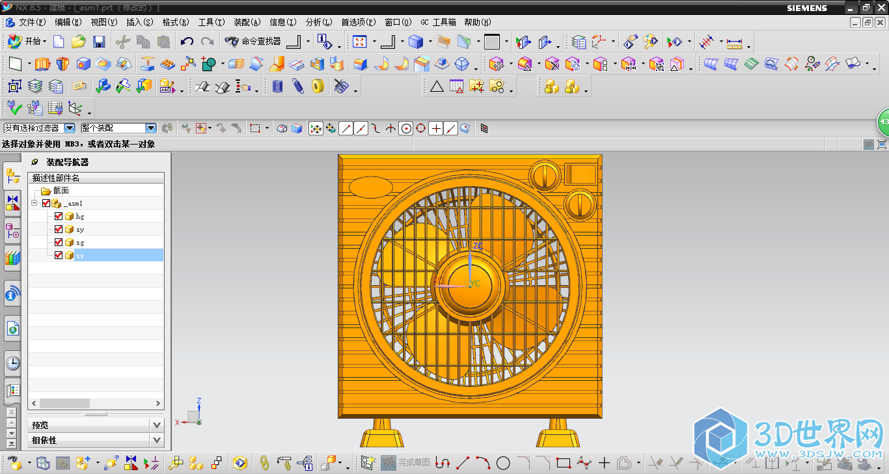Viewport: 889px width, 474px height.
Task: Open the 开始 start dropdown
Action: pos(27,42)
